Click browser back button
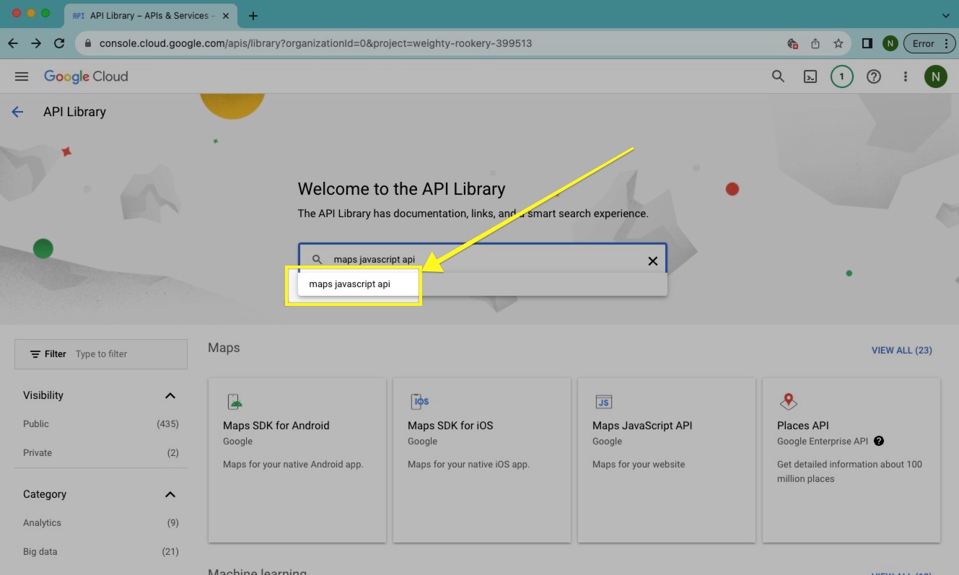Image resolution: width=959 pixels, height=575 pixels. pyautogui.click(x=13, y=43)
